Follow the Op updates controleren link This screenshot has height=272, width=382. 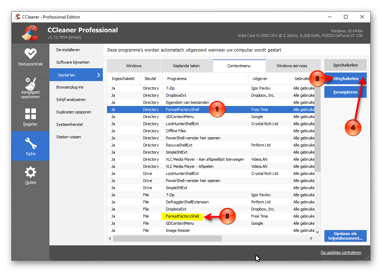[x=341, y=252]
